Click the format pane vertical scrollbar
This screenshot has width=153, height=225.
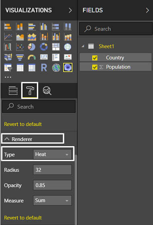[76, 190]
